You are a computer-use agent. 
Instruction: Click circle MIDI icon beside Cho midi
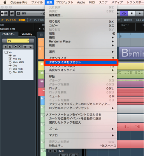point(10,69)
